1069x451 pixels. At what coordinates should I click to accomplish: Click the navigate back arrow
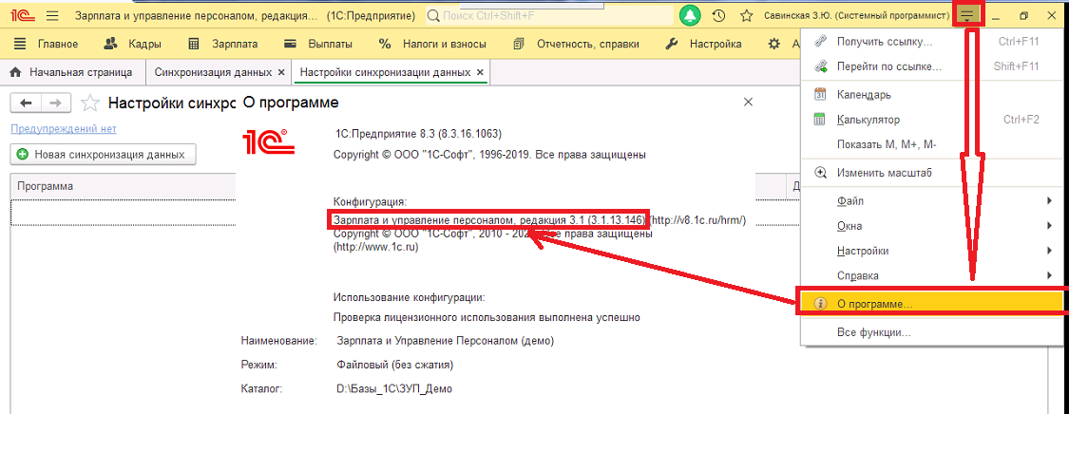[26, 103]
